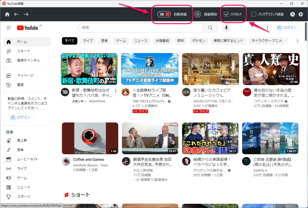Screen dimensions: 308x208
Task: Open the 君の名は trilogy thumbnail
Action: pyautogui.click(x=270, y=138)
